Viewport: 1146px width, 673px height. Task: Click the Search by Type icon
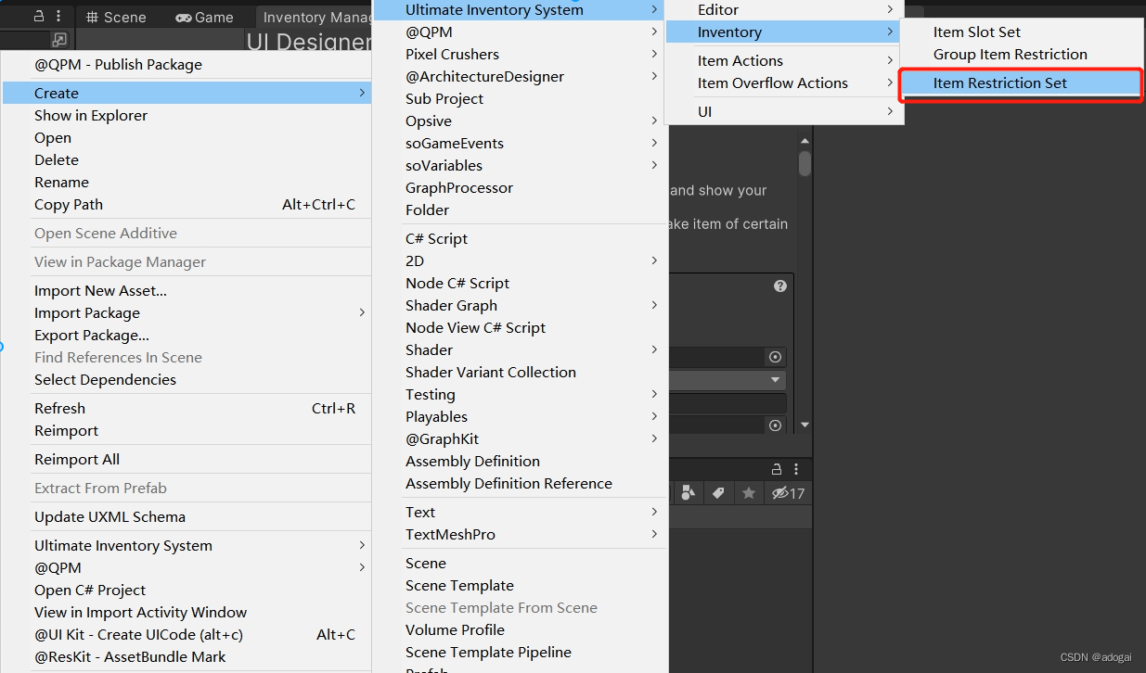[689, 493]
